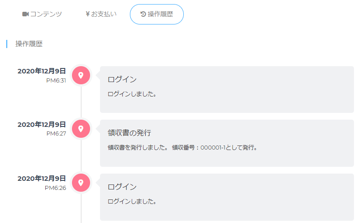The width and height of the screenshot is (363, 223).
Task: Select the 領収書の発行 history card
Action: pyautogui.click(x=227, y=143)
